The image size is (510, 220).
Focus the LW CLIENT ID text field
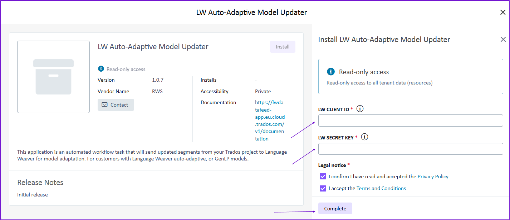410,121
